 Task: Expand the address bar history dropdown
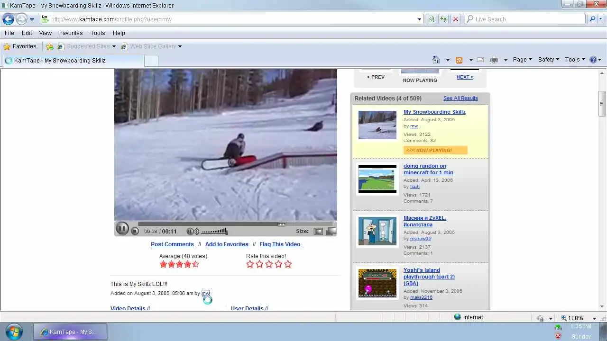tap(419, 19)
